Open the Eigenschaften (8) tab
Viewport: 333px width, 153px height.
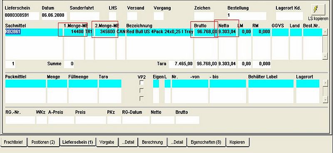click(206, 142)
